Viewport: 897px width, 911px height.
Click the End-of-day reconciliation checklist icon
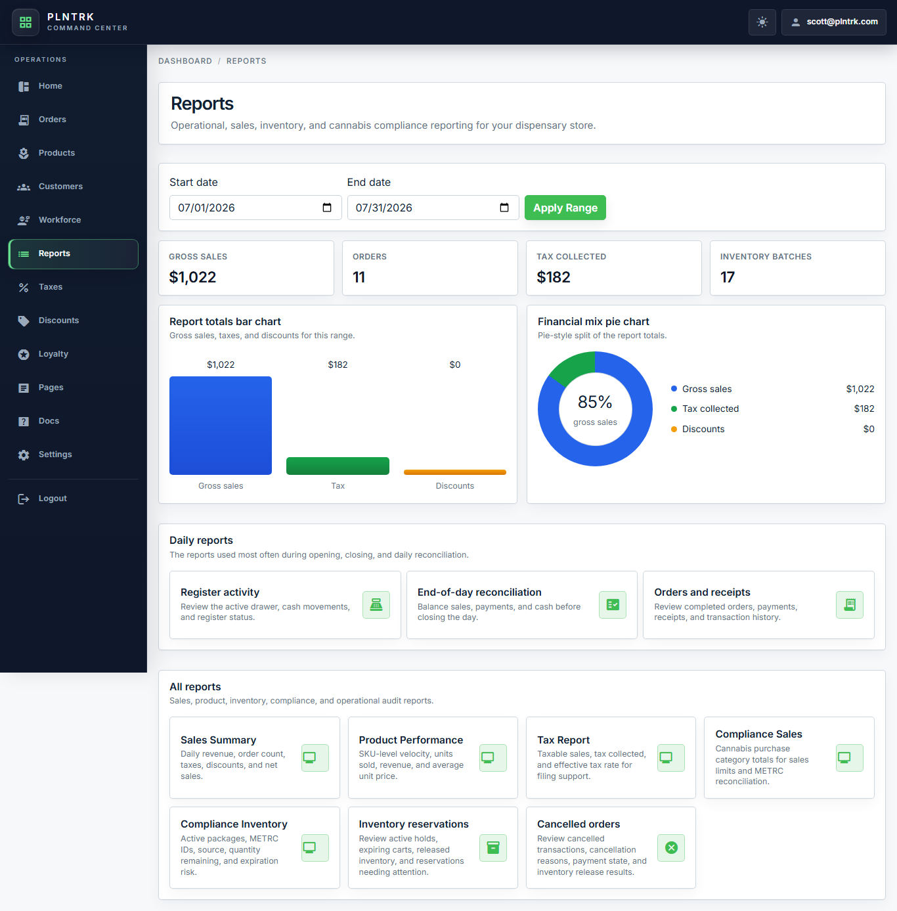coord(613,605)
